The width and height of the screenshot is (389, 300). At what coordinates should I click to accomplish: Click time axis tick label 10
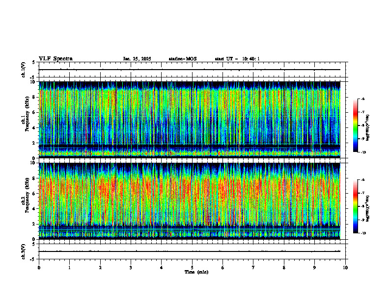pos(345,268)
